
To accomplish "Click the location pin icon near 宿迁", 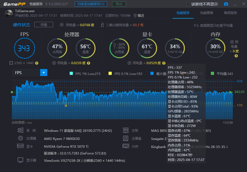I will [x=135, y=15].
